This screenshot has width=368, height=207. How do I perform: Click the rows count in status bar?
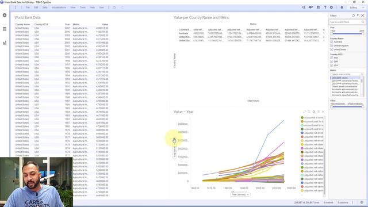click(x=306, y=202)
